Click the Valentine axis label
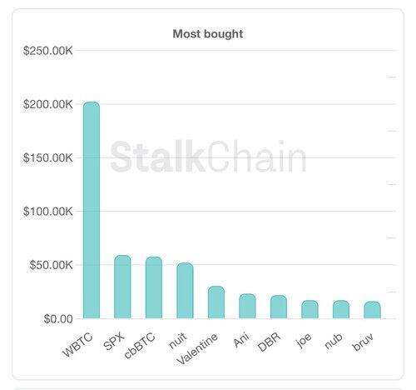Screen dimensions: 416x390 coord(197,349)
